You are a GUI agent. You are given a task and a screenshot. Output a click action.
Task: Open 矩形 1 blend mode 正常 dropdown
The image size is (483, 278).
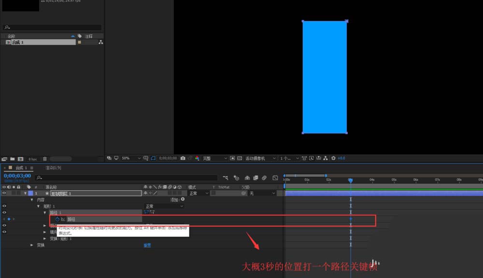point(164,206)
